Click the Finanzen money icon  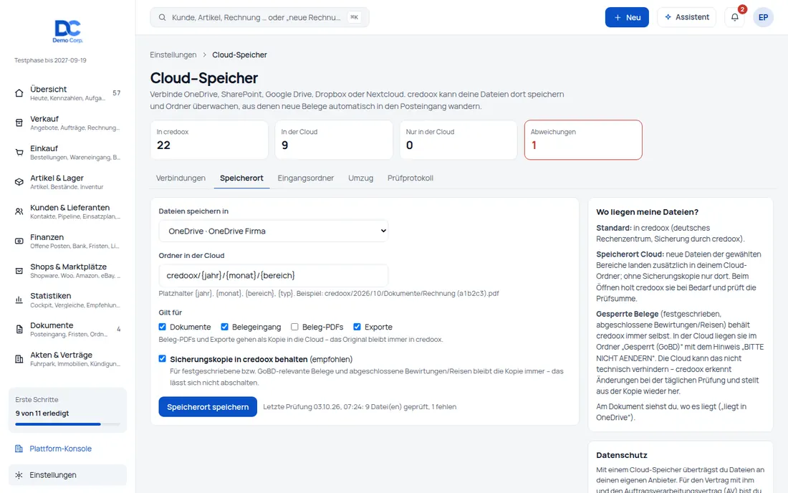19,241
